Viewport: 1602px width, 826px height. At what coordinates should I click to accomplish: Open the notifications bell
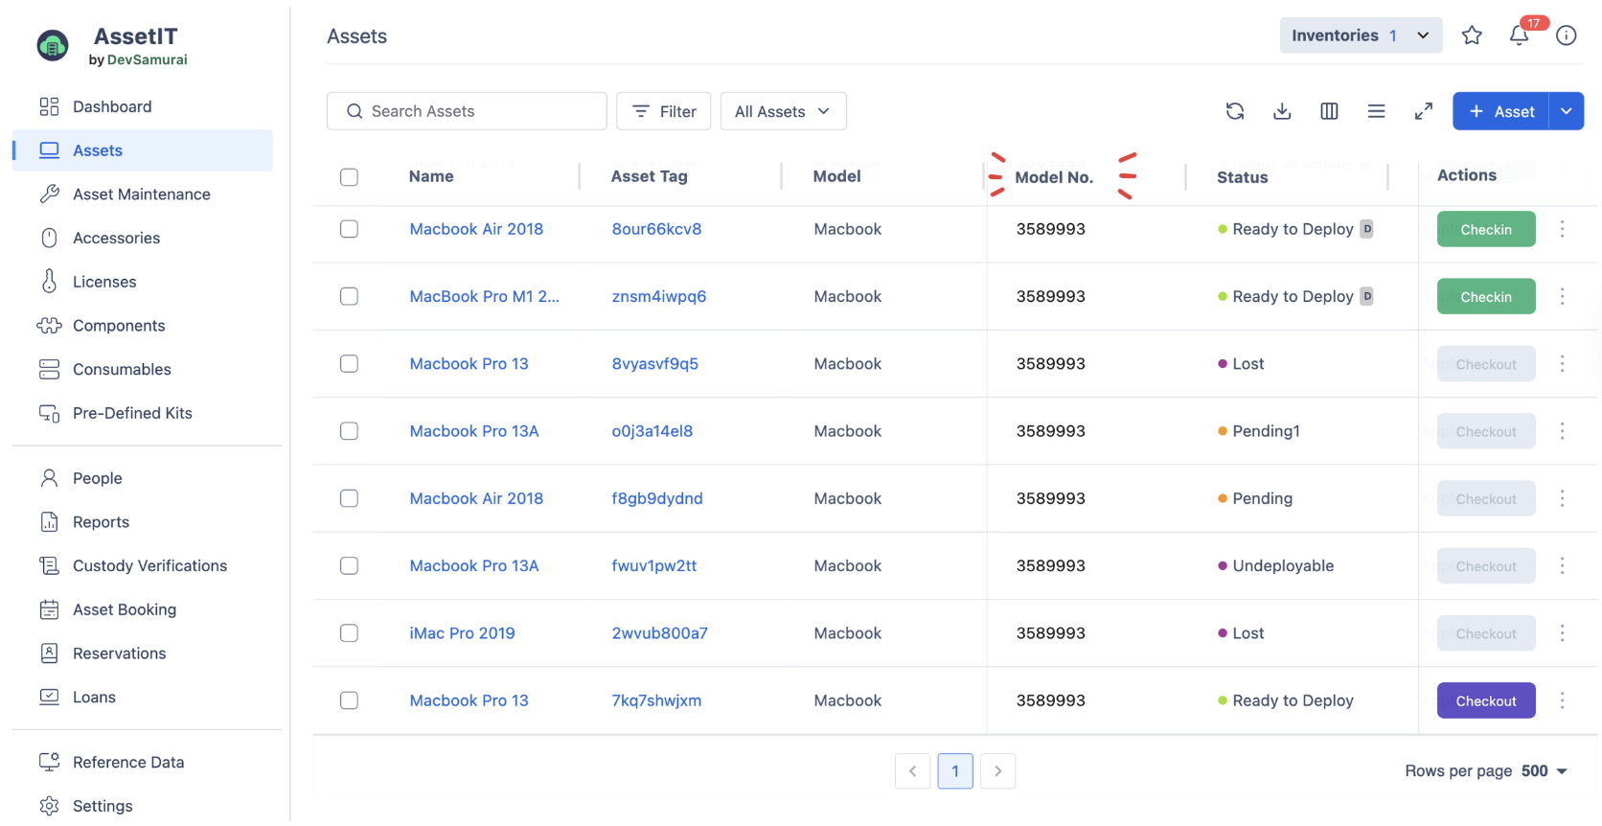pyautogui.click(x=1519, y=35)
